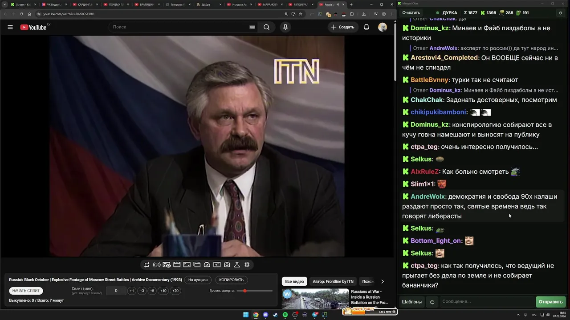Image resolution: width=570 pixels, height=320 pixels.
Task: Click the username 'Bottom_light_on' in chat
Action: [436, 241]
